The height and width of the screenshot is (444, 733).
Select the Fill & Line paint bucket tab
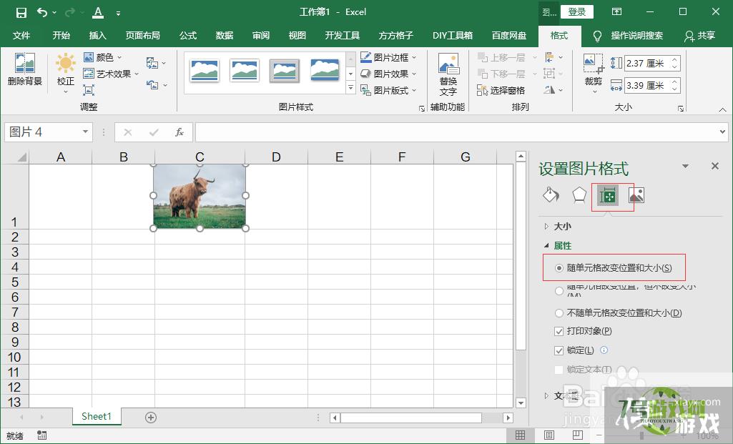pos(551,195)
